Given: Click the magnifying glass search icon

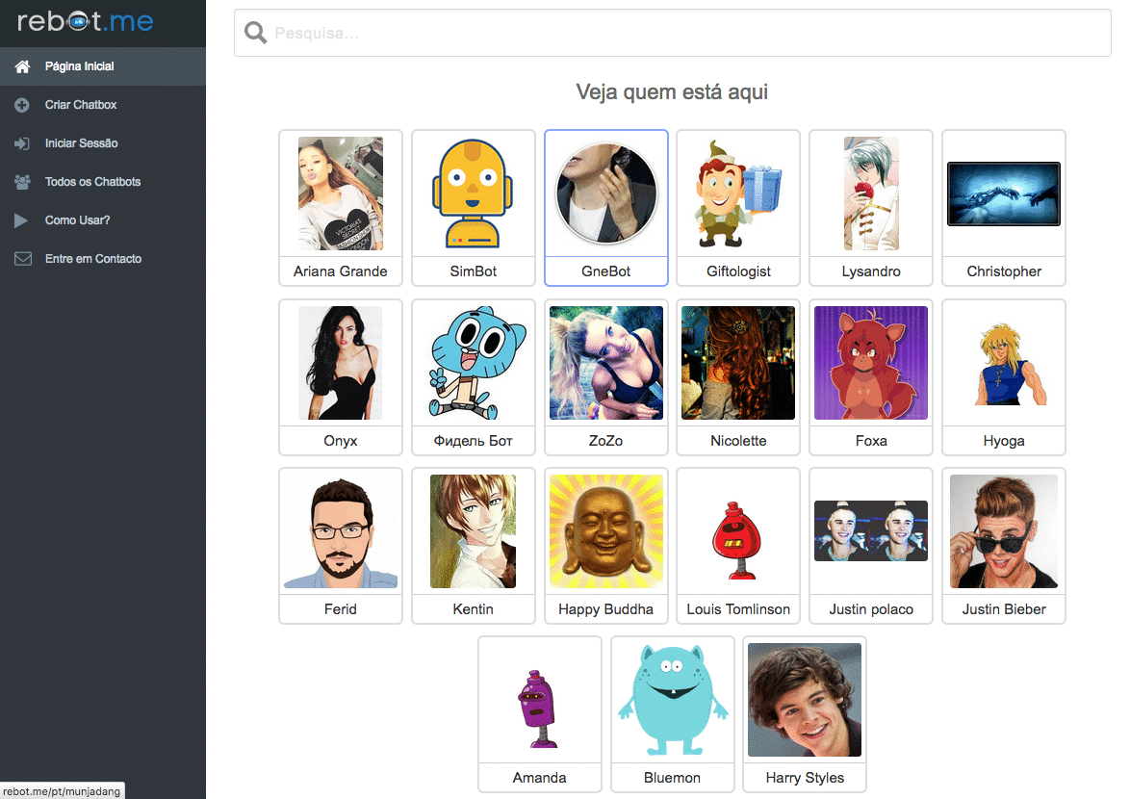Looking at the screenshot, I should [255, 33].
